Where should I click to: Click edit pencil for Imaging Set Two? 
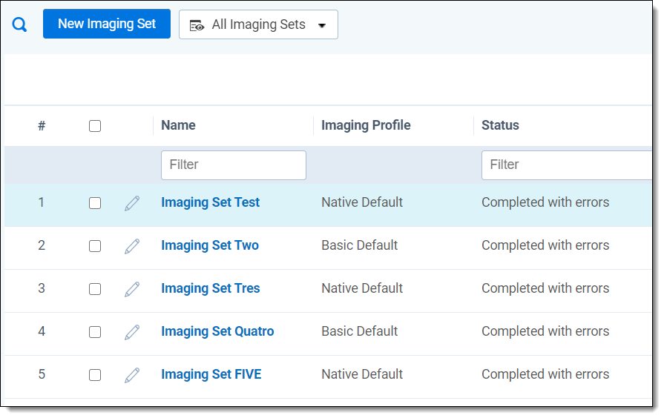coord(132,246)
